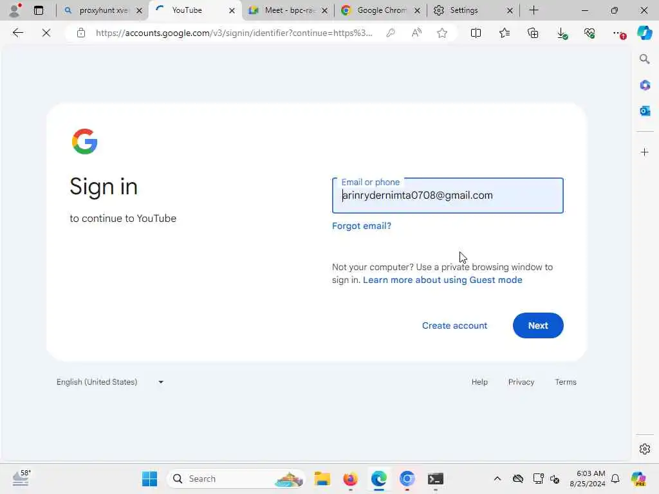Click the Forgot email? link
Viewport: 659px width, 494px height.
pyautogui.click(x=362, y=226)
